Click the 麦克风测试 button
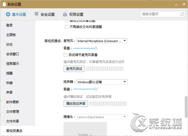This screenshot has width=188, height=136. pyautogui.click(x=74, y=69)
